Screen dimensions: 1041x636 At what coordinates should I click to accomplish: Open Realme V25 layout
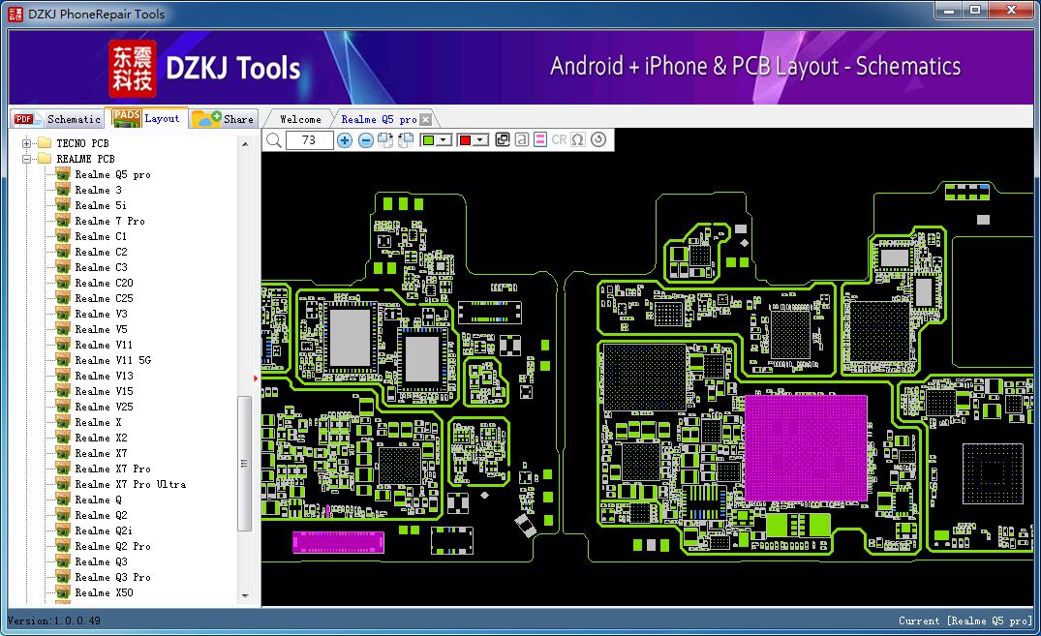click(104, 407)
